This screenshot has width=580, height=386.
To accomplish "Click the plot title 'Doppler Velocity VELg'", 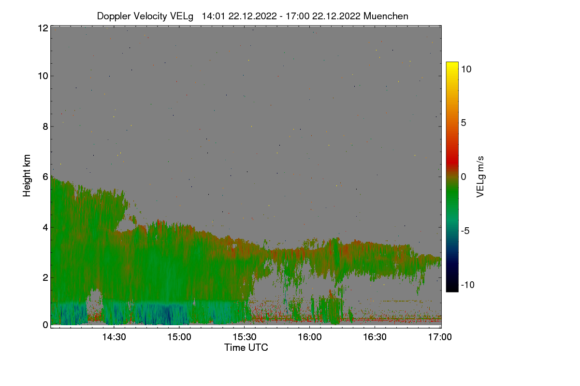I will pyautogui.click(x=145, y=16).
